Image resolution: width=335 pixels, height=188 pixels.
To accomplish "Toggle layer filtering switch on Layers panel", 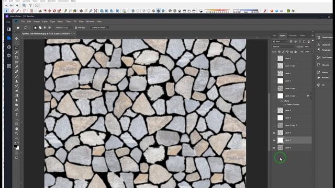I will coord(313,41).
